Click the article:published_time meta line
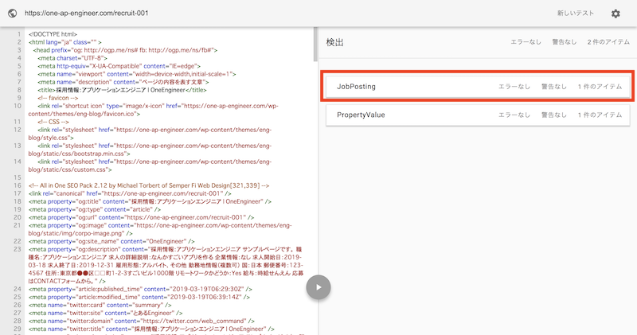The height and width of the screenshot is (335, 637). pyautogui.click(x=140, y=289)
